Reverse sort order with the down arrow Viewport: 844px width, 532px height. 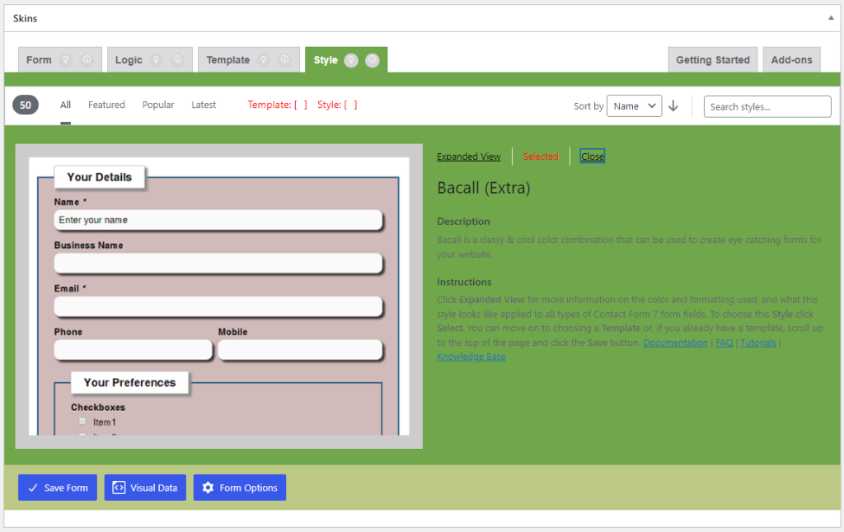pyautogui.click(x=673, y=106)
